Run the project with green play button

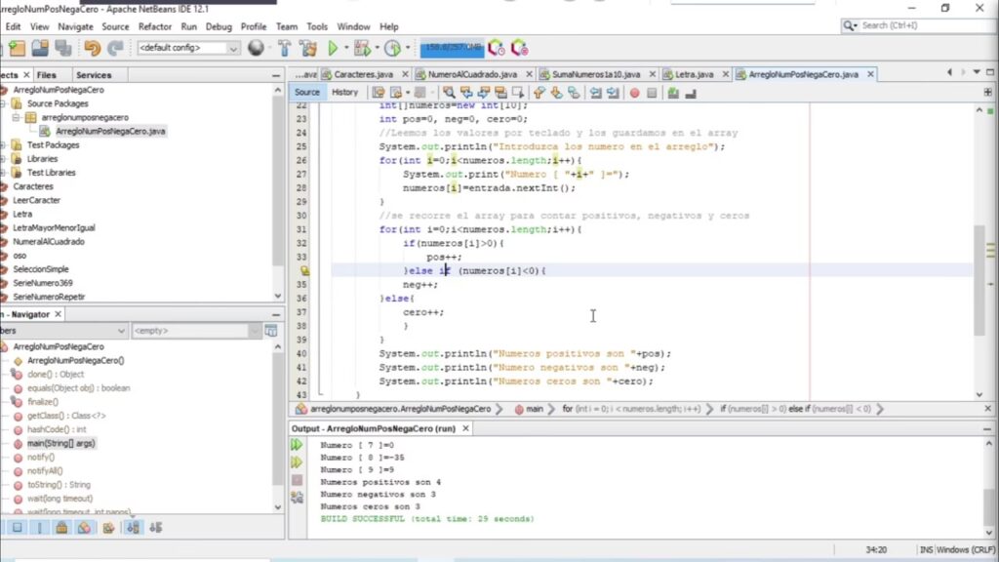333,48
